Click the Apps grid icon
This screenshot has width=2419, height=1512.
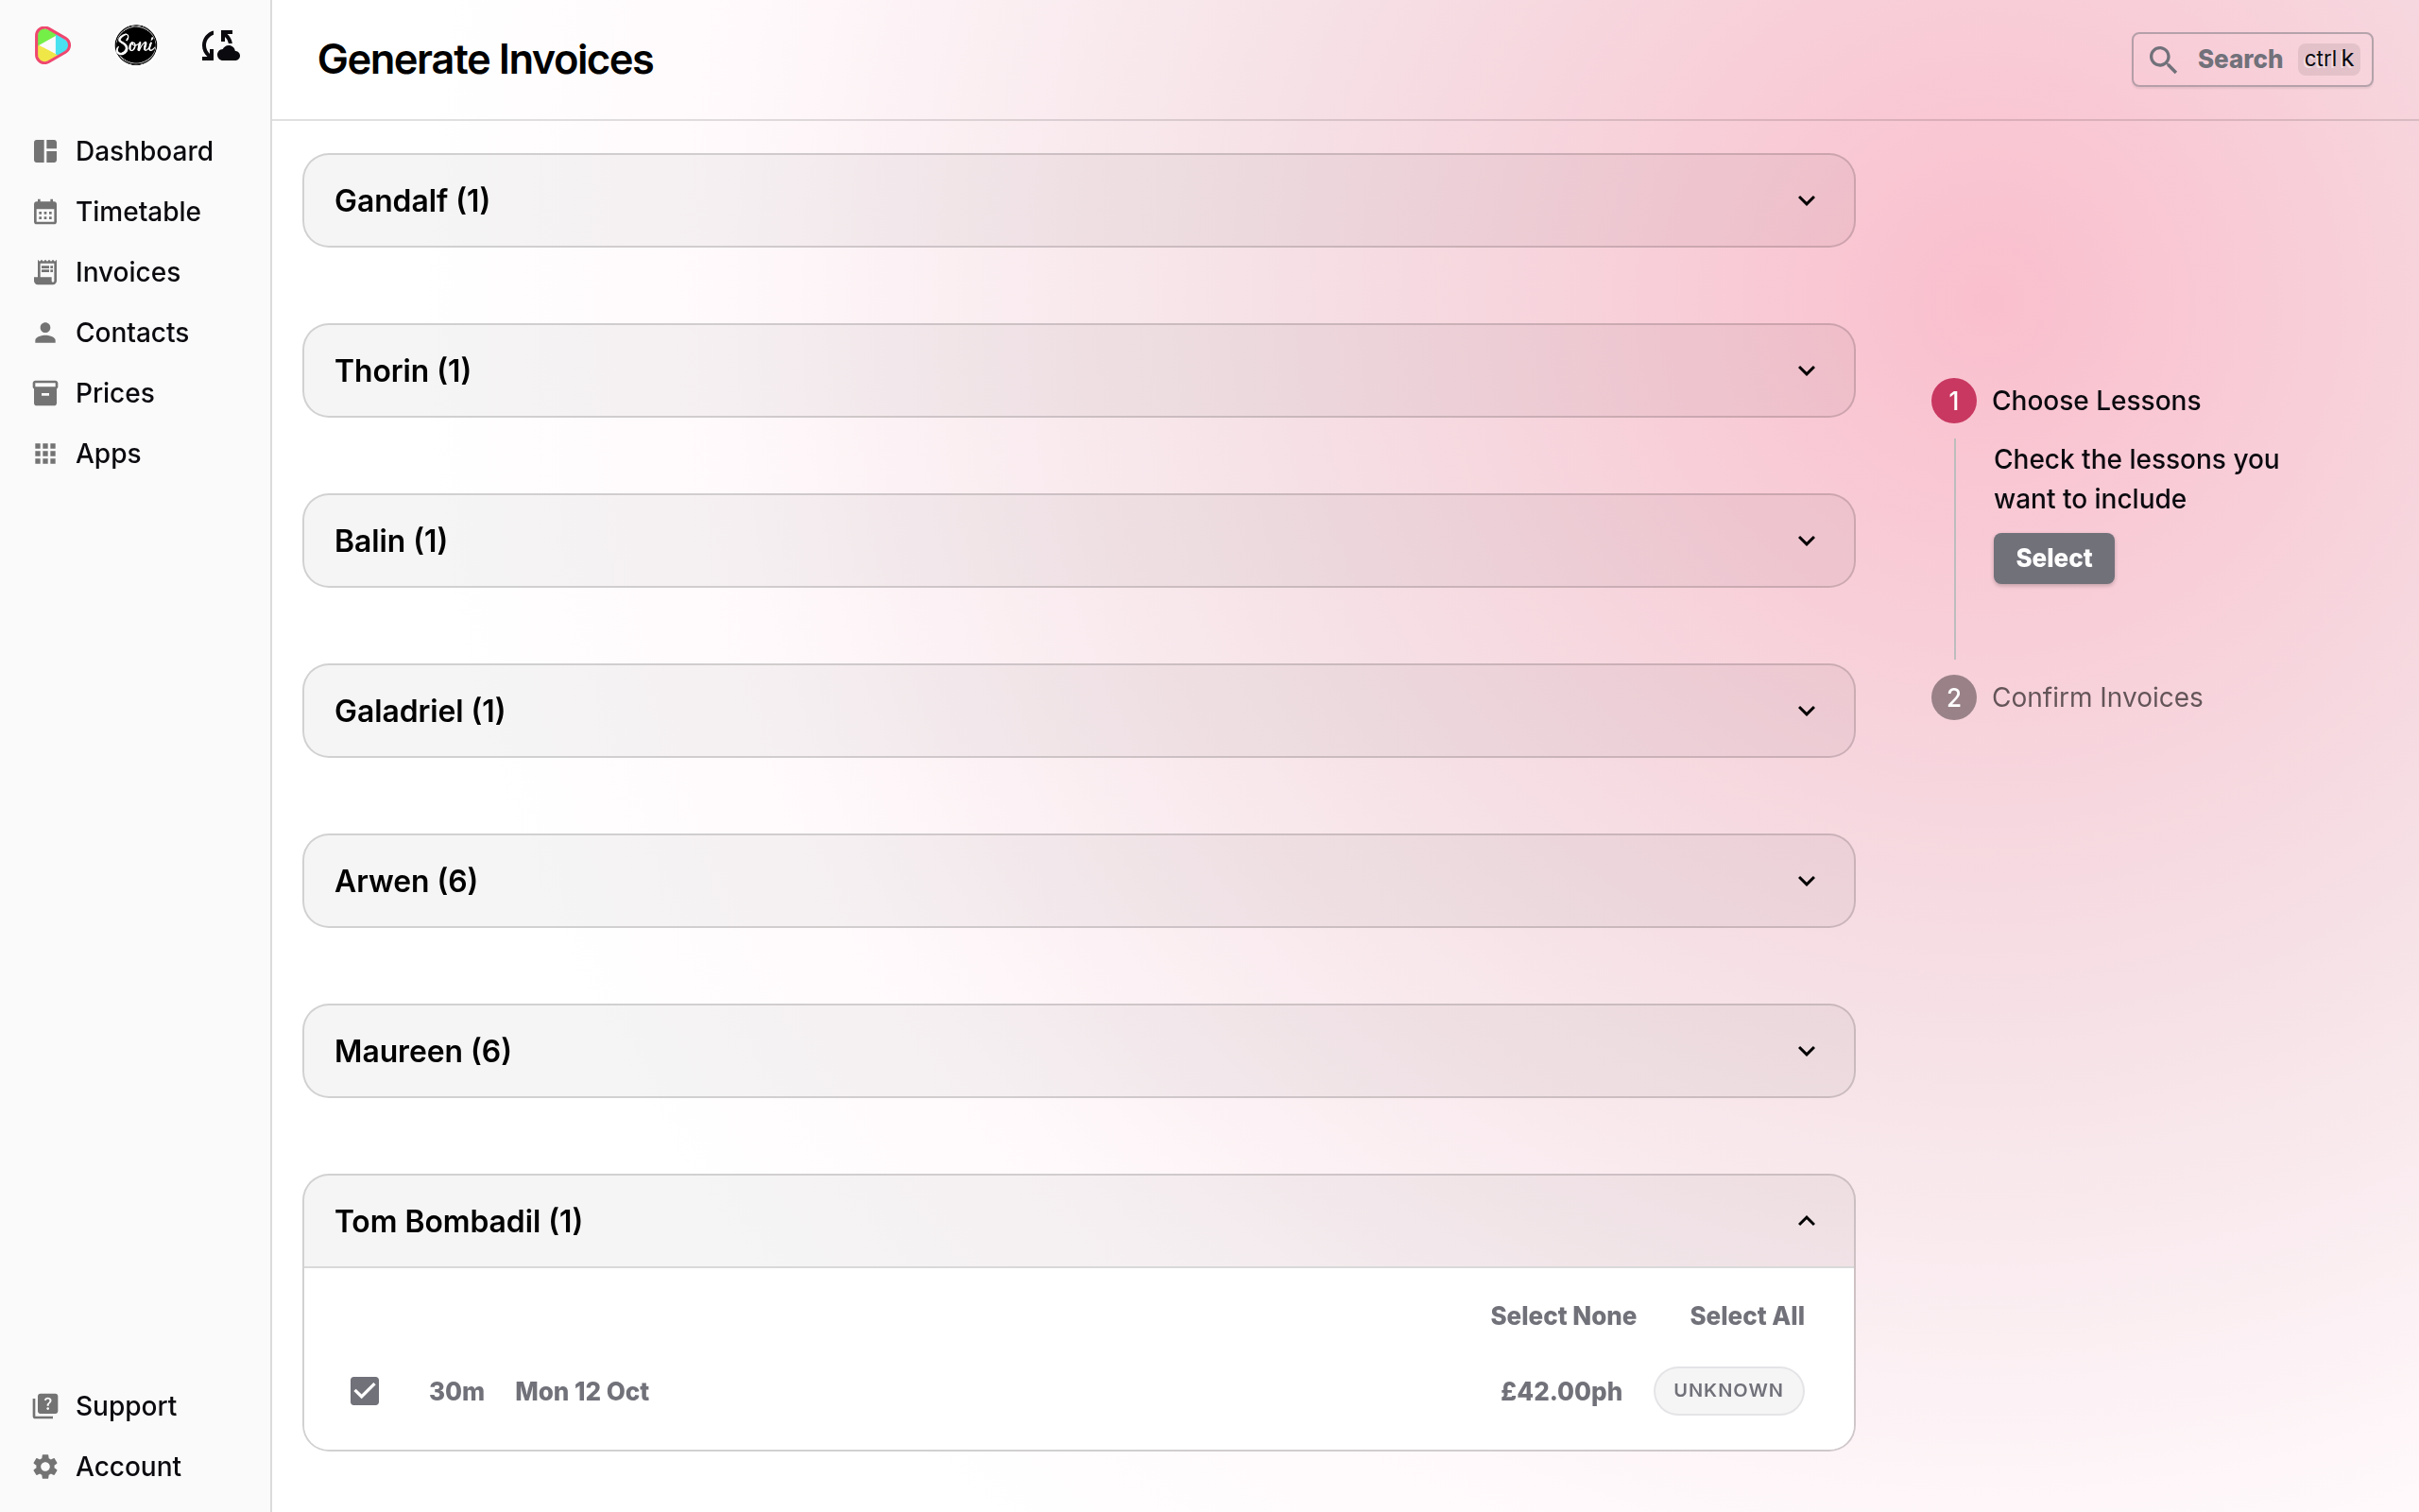coord(45,454)
